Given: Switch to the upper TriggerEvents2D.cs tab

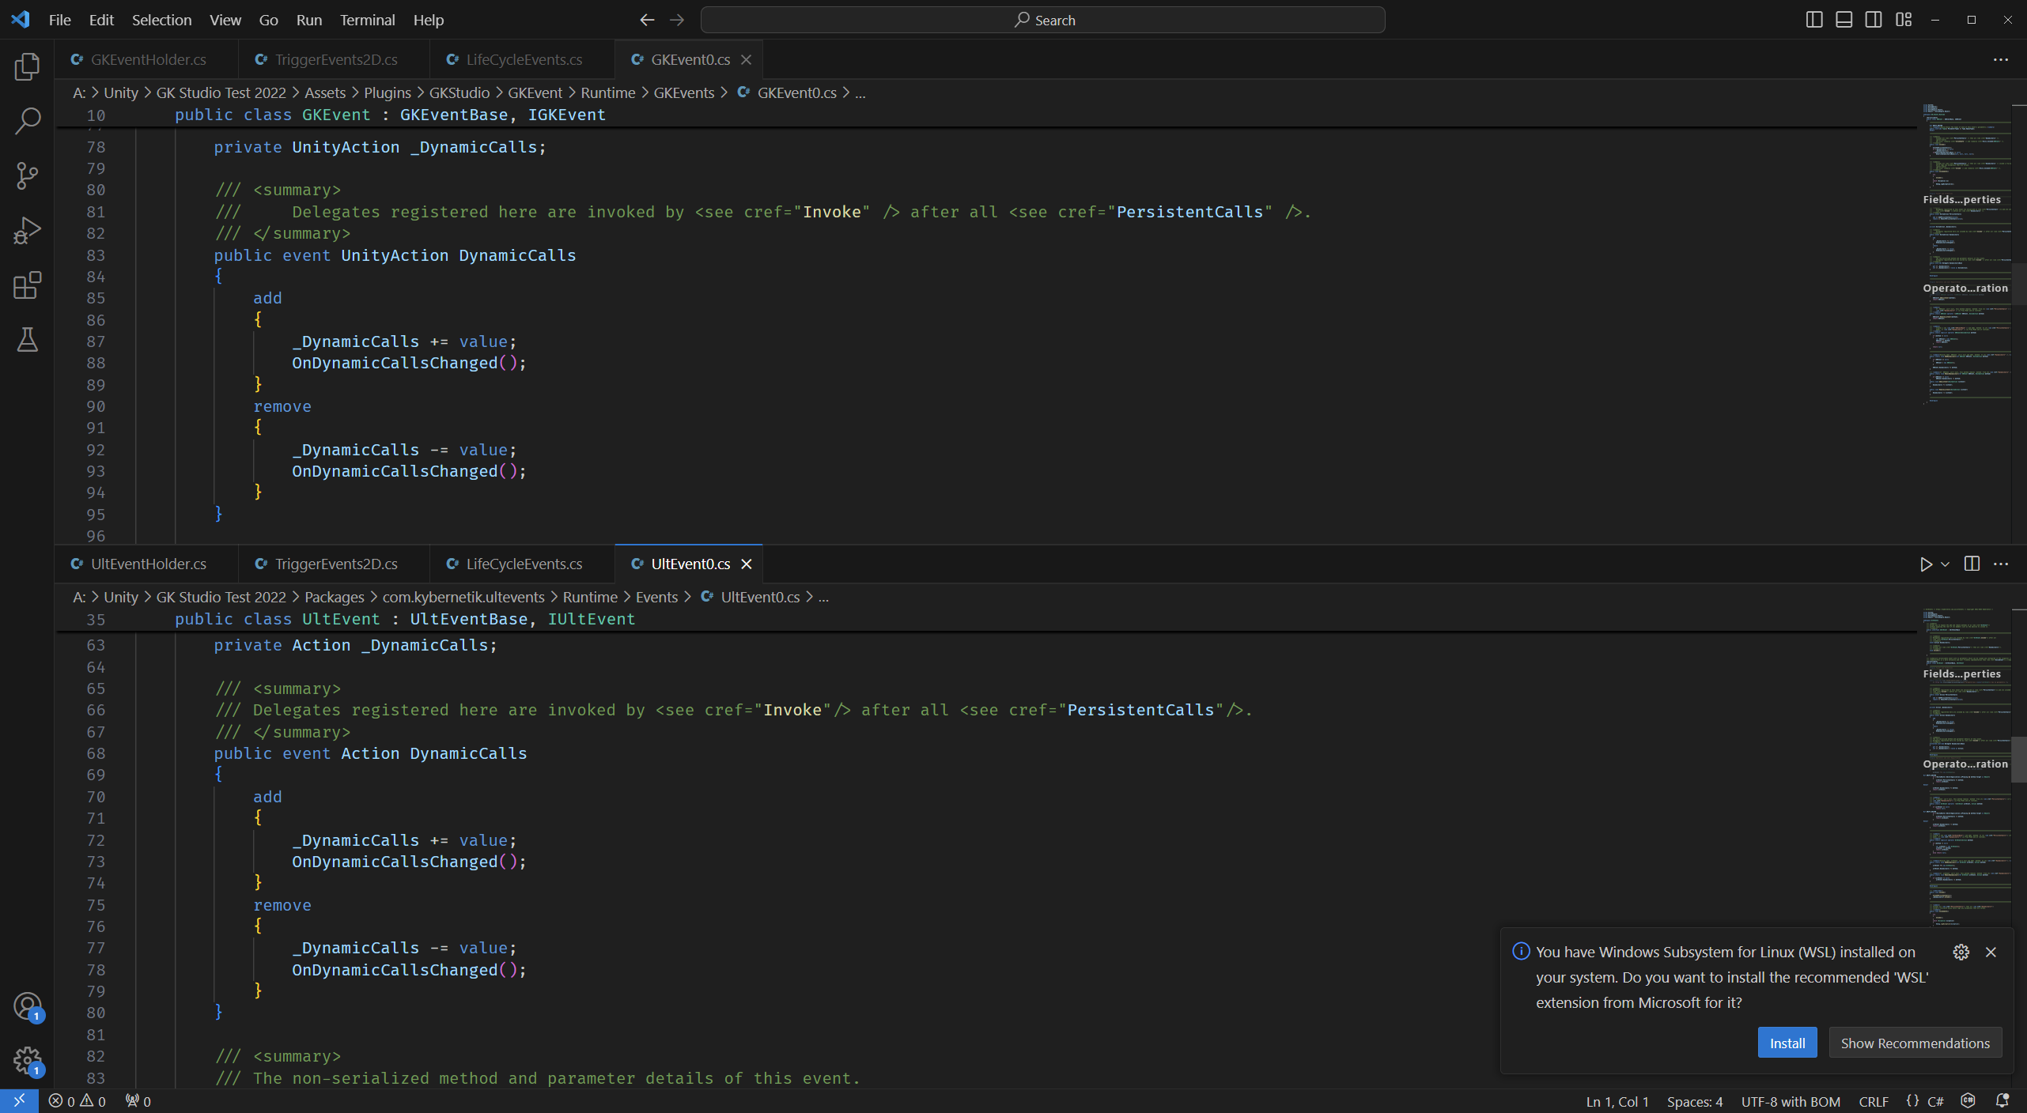Looking at the screenshot, I should 334,59.
